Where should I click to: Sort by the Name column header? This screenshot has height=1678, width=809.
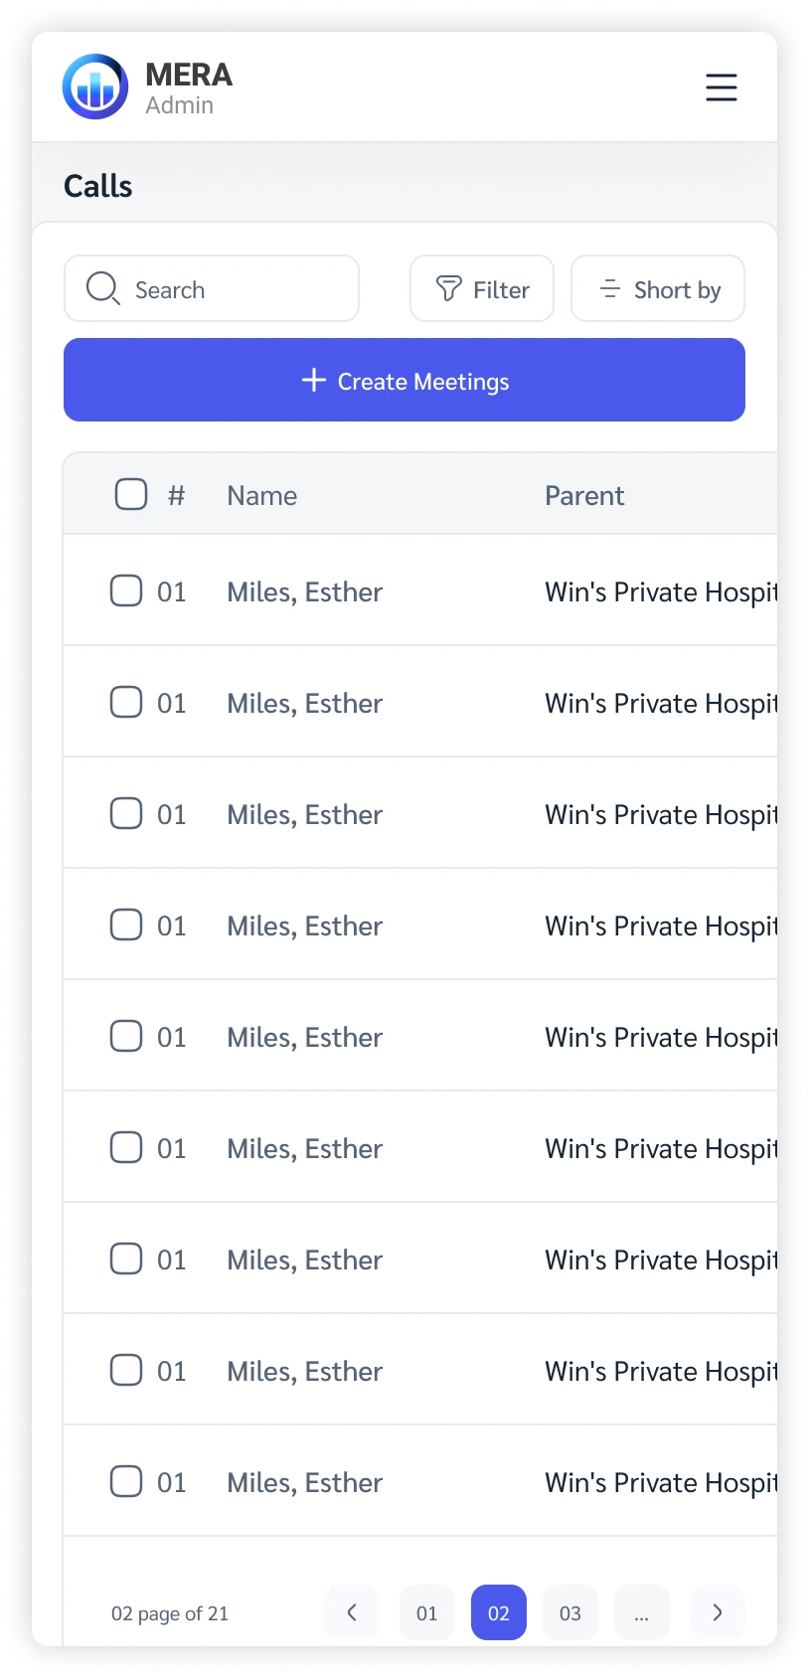[262, 495]
